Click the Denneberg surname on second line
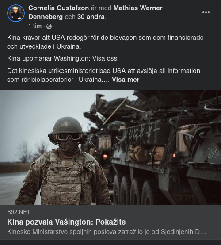The image size is (221, 245). (x=46, y=17)
